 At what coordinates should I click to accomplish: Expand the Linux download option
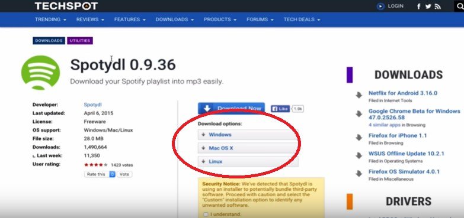click(248, 161)
